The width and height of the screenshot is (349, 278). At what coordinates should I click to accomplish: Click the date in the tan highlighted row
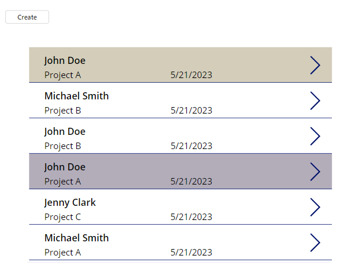click(x=191, y=75)
